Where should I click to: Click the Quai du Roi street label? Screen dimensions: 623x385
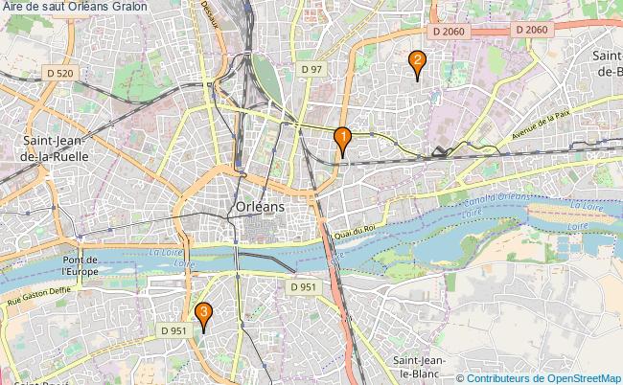pyautogui.click(x=355, y=233)
